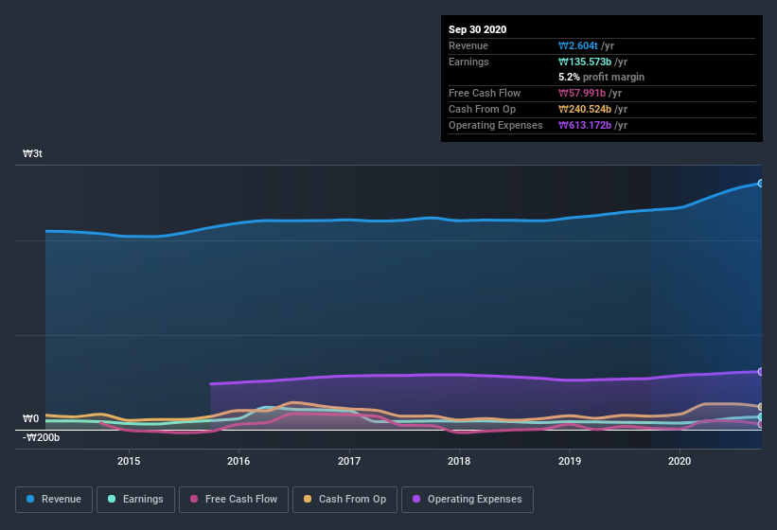Click the ₩135.573b Earnings value in tooltip

589,62
